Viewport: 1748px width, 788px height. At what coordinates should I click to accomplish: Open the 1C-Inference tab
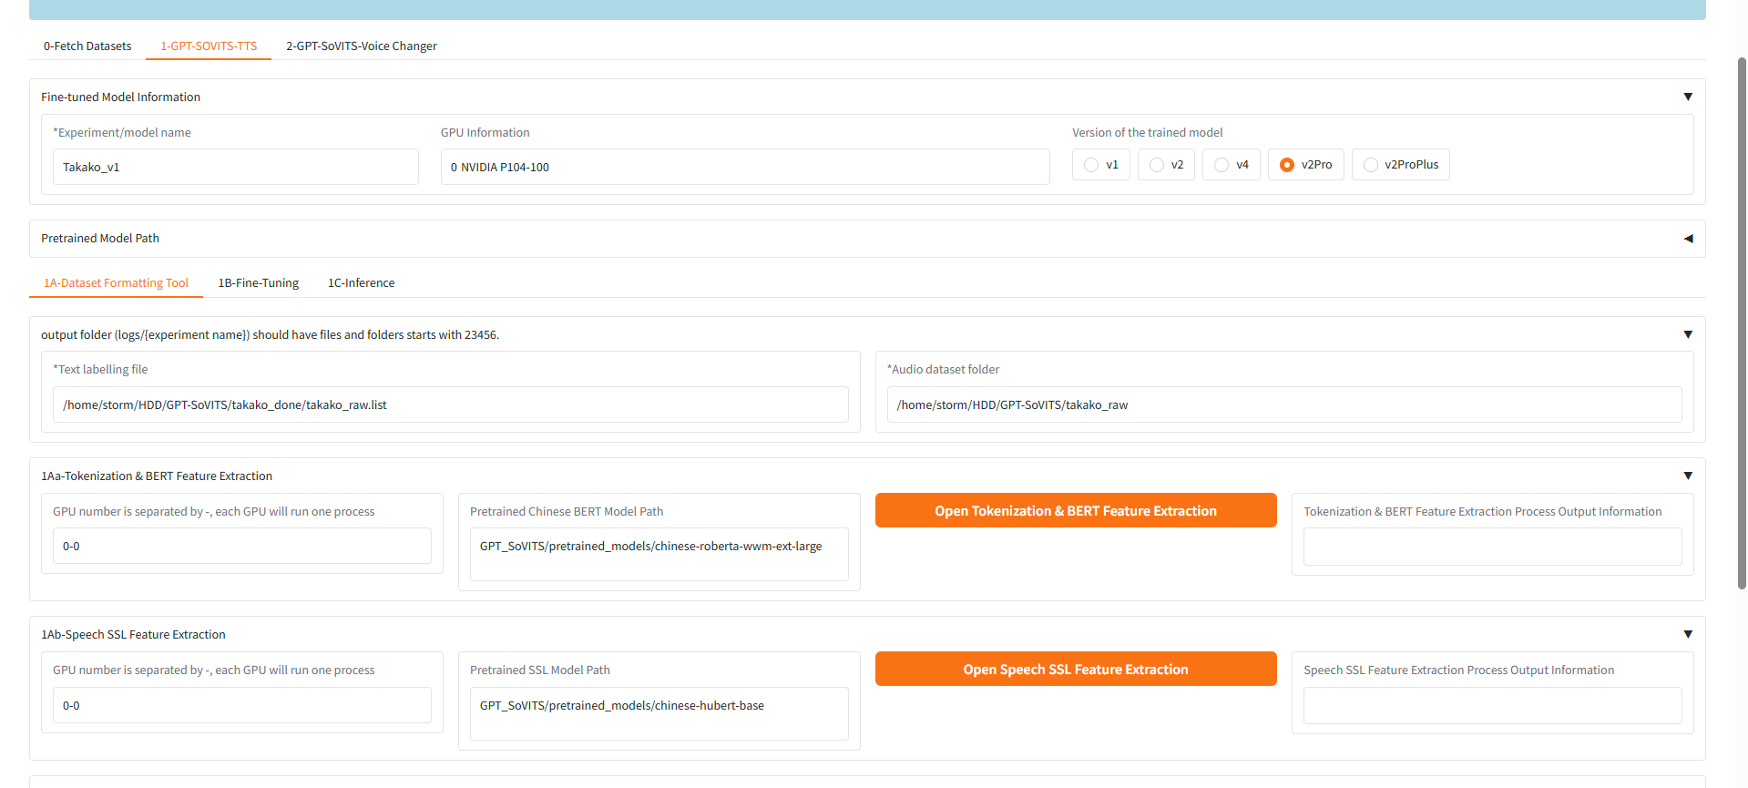click(362, 283)
